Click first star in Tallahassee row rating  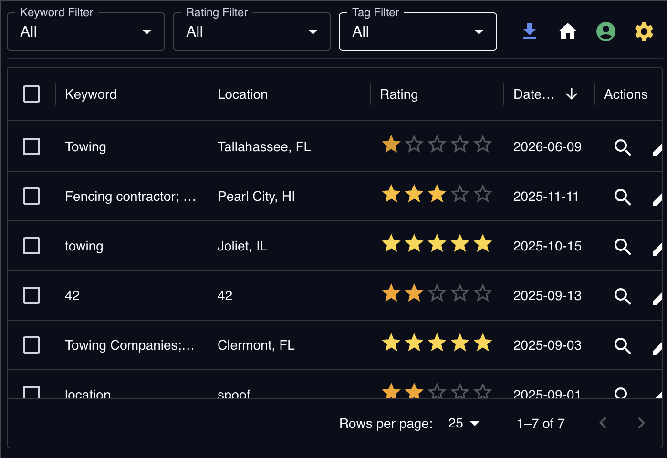click(x=391, y=144)
